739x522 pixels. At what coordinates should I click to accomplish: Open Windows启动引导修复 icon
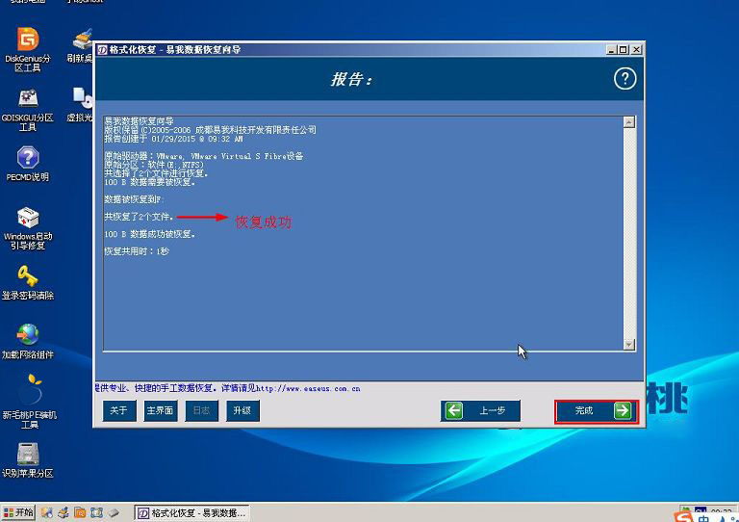28,228
